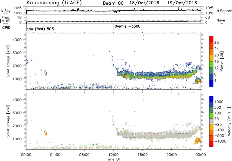Click the '10^5' label left of noise plot
The width and height of the screenshot is (232, 161).
click(18, 8)
